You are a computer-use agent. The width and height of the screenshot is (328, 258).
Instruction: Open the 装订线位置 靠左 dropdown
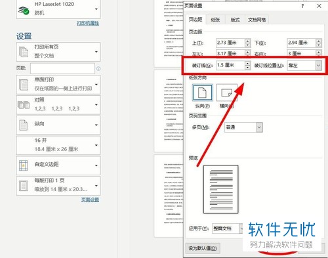(x=304, y=66)
